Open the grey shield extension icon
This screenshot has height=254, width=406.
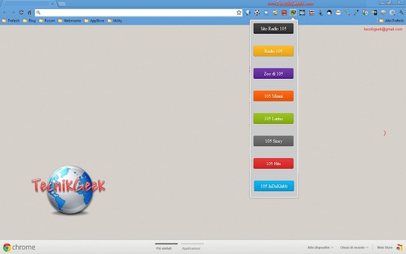pyautogui.click(x=383, y=13)
